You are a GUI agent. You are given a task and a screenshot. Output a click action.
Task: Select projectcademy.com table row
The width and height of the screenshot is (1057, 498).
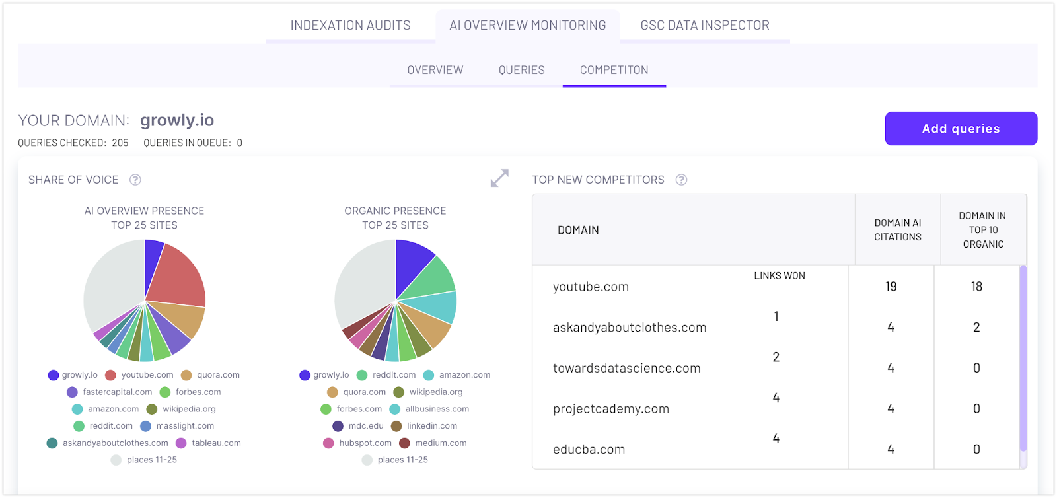[x=776, y=409]
